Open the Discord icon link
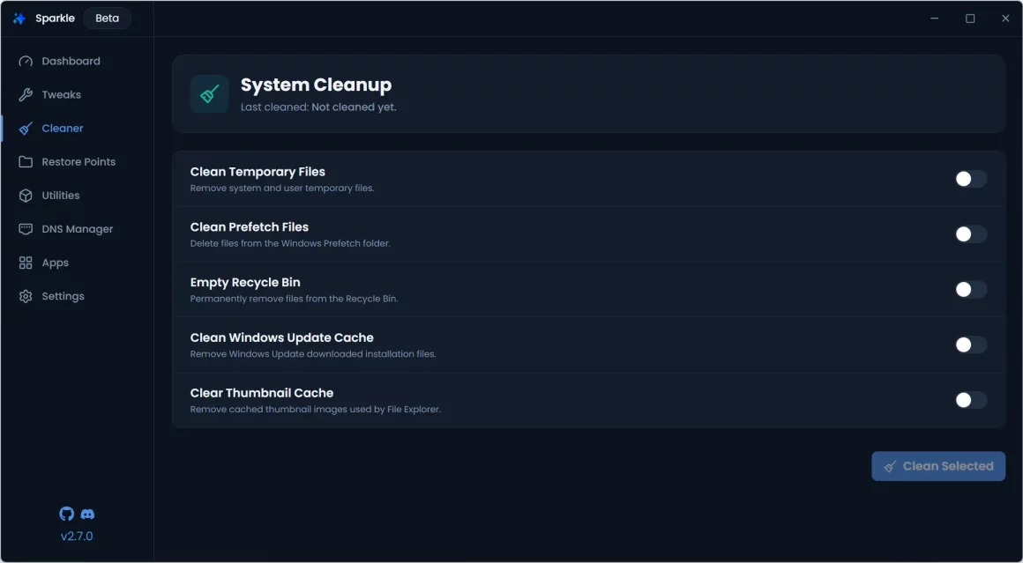Image resolution: width=1023 pixels, height=563 pixels. click(x=87, y=514)
